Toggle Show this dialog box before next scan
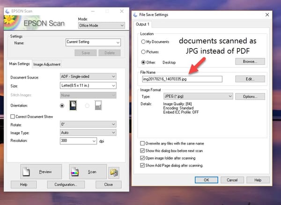This screenshot has width=281, height=205. point(142,151)
